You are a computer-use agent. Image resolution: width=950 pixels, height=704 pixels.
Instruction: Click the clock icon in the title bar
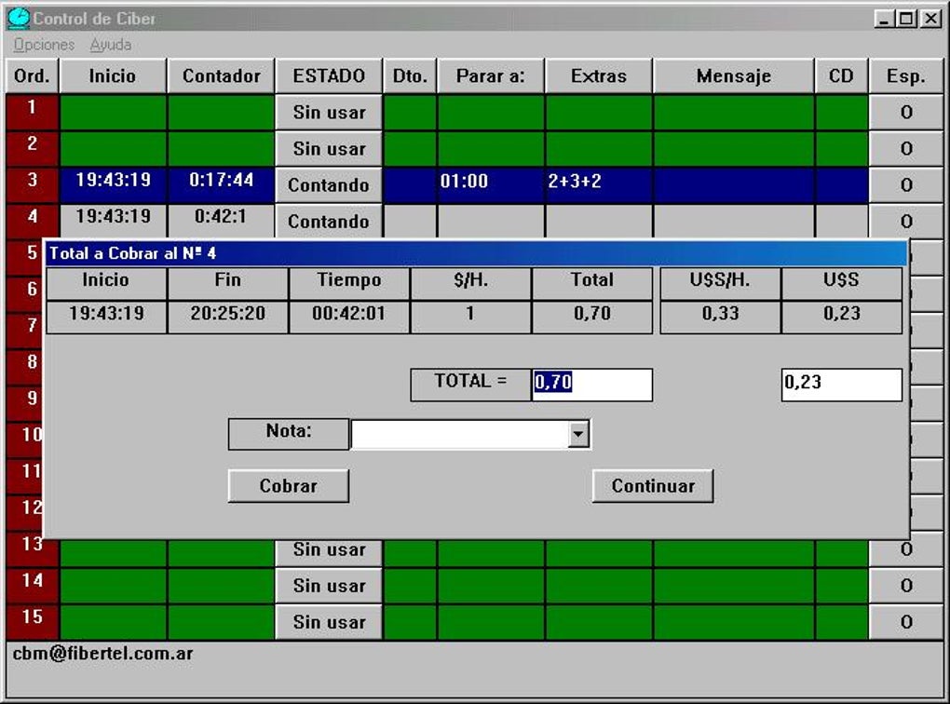tap(19, 19)
